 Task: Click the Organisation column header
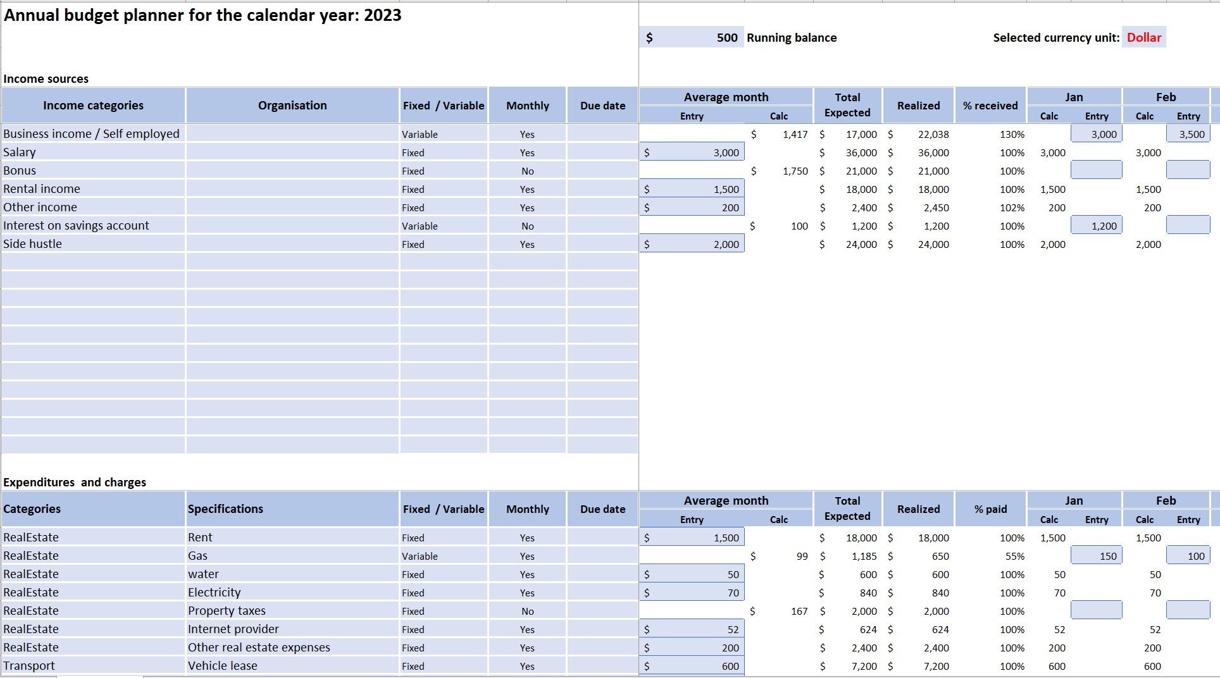click(292, 106)
